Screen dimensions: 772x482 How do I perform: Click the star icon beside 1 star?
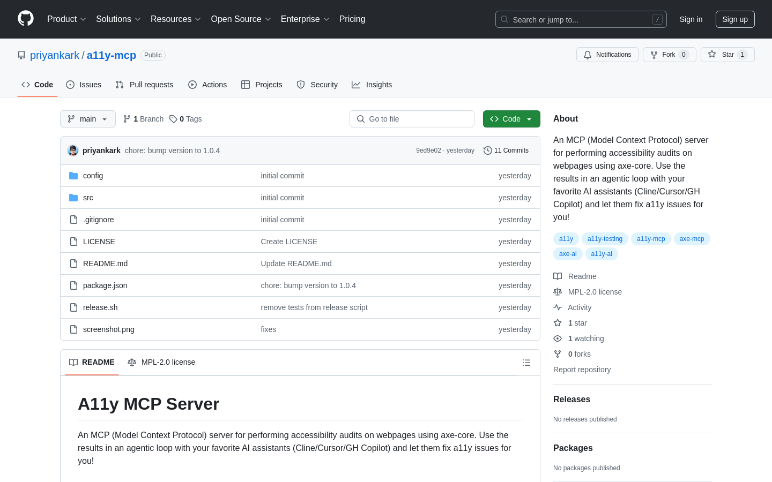[x=558, y=323]
